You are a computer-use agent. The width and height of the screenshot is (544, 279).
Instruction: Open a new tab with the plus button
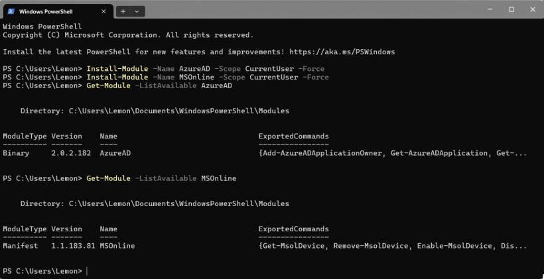coord(123,11)
